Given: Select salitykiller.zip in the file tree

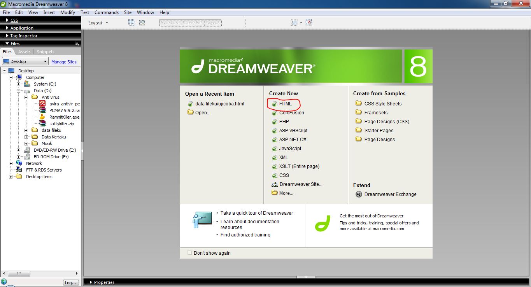Looking at the screenshot, I should pos(57,124).
